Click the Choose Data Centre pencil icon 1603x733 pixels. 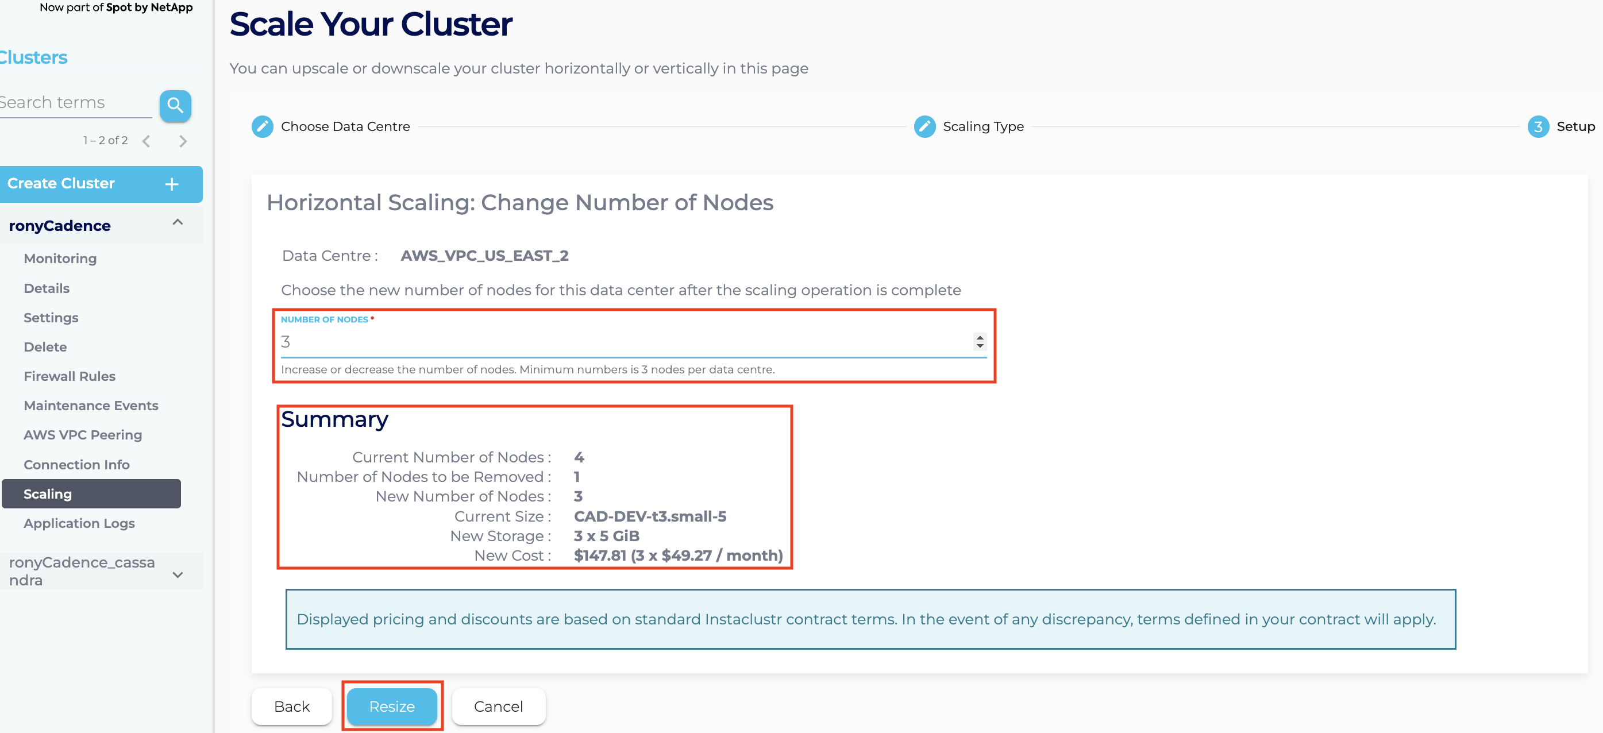pos(262,126)
